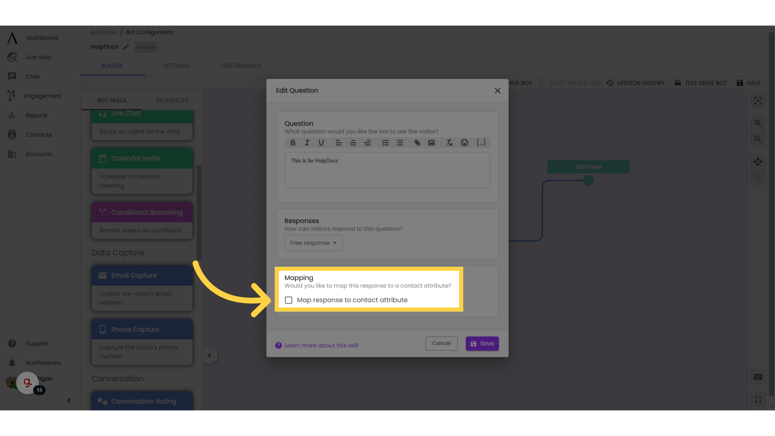Click the Italic formatting icon
The image size is (775, 436).
(307, 143)
